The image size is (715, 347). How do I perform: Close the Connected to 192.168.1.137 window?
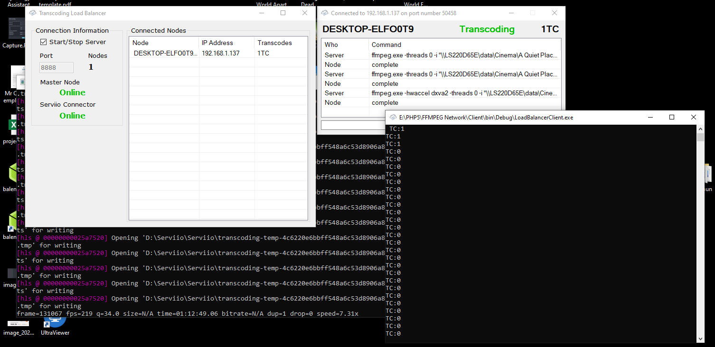pos(554,13)
